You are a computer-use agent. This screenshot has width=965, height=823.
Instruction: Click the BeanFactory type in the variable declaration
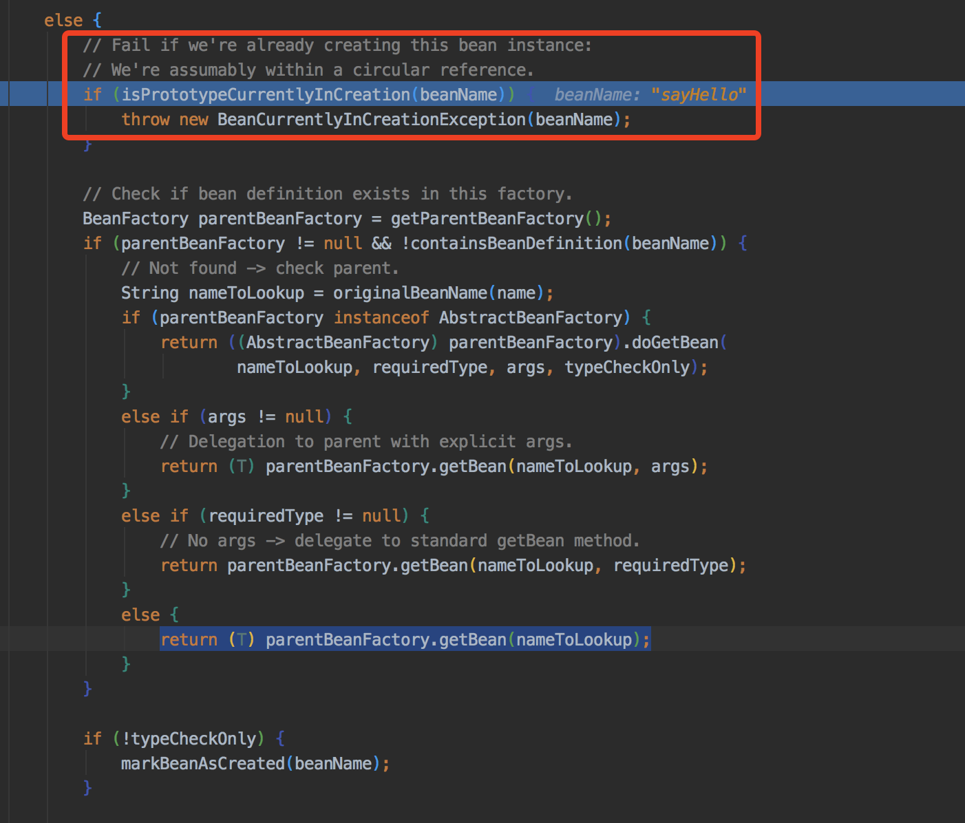(136, 218)
